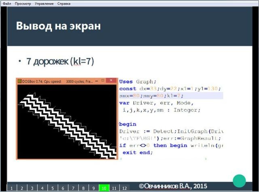Close the DOSBox window
Viewport: 259px width, 192px height.
pos(111,80)
